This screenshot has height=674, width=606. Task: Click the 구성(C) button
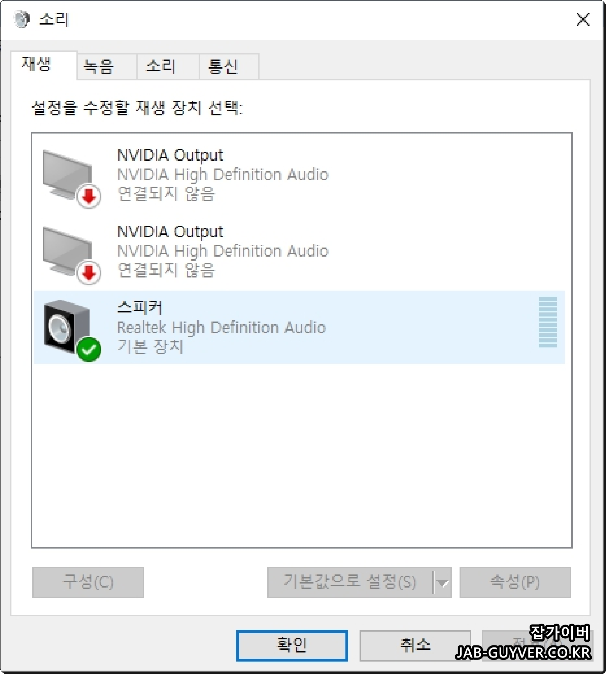coord(88,582)
